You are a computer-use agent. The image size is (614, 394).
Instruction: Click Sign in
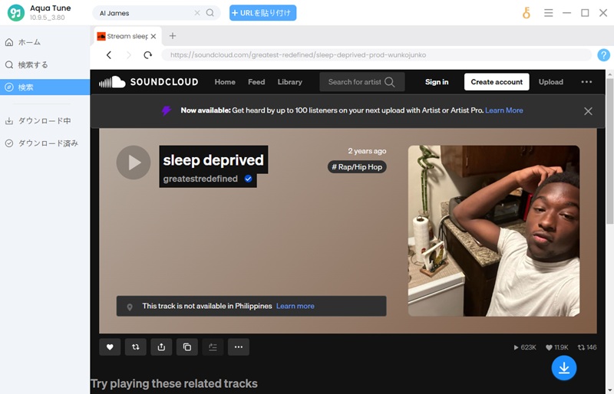pyautogui.click(x=437, y=82)
